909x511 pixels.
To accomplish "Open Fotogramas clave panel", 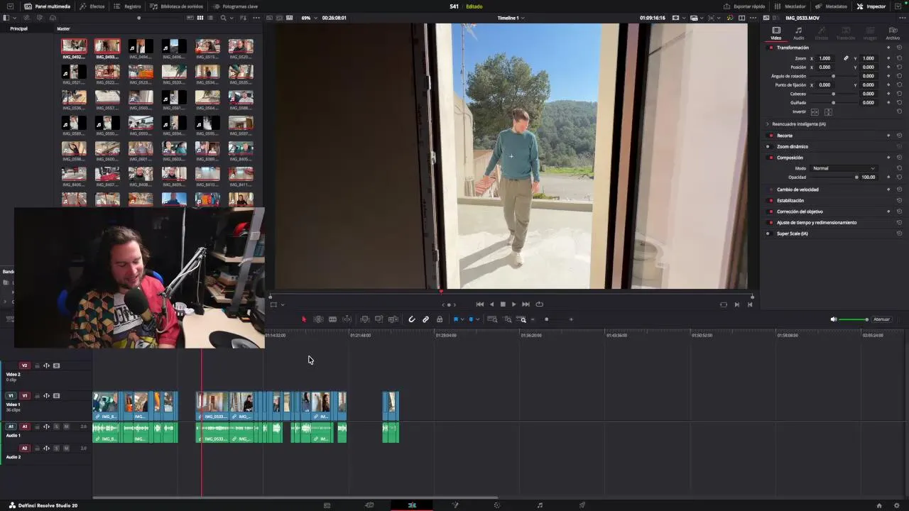I will 234,6.
